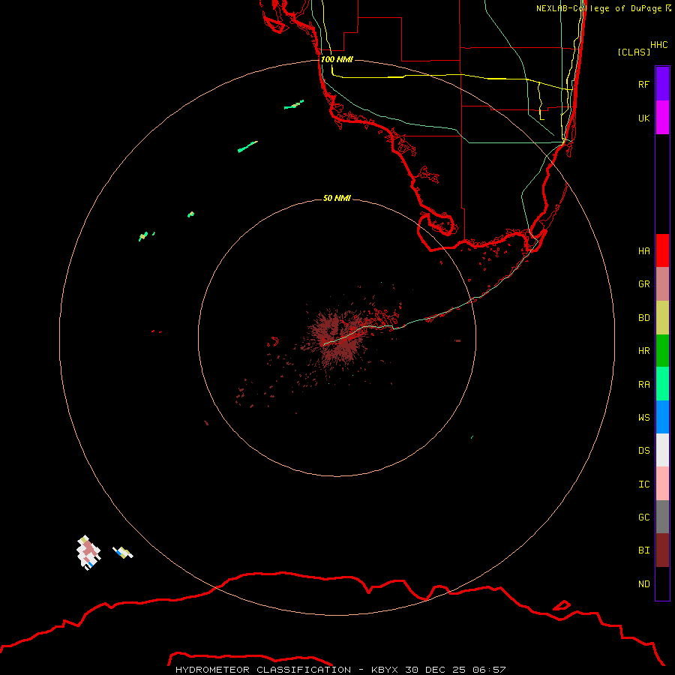The width and height of the screenshot is (675, 675).
Task: Click the RF legend label
Action: [643, 84]
